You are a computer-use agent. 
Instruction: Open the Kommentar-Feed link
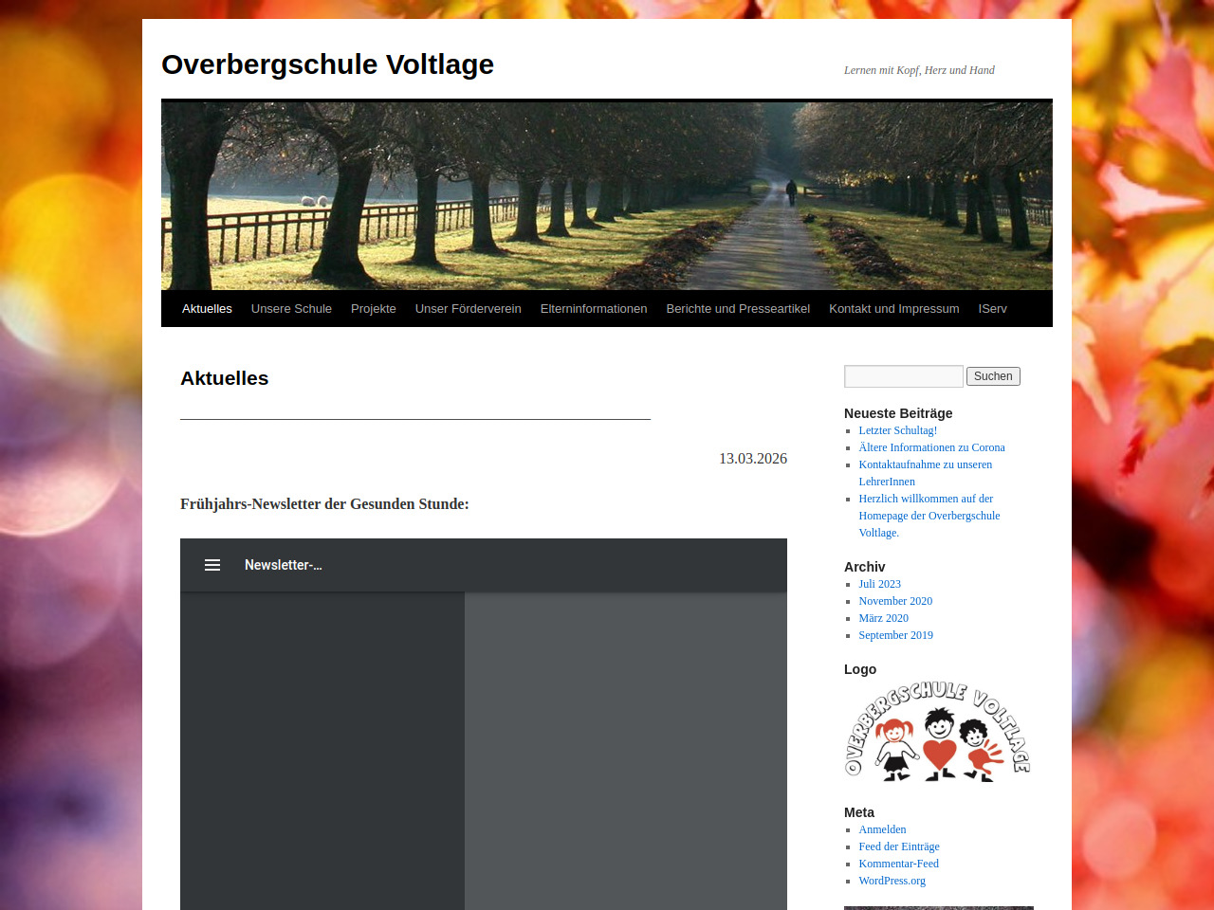pos(898,864)
